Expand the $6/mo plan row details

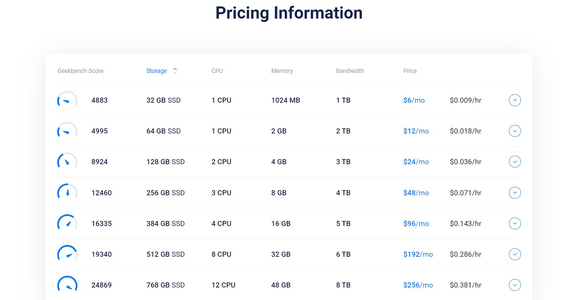[x=514, y=100]
